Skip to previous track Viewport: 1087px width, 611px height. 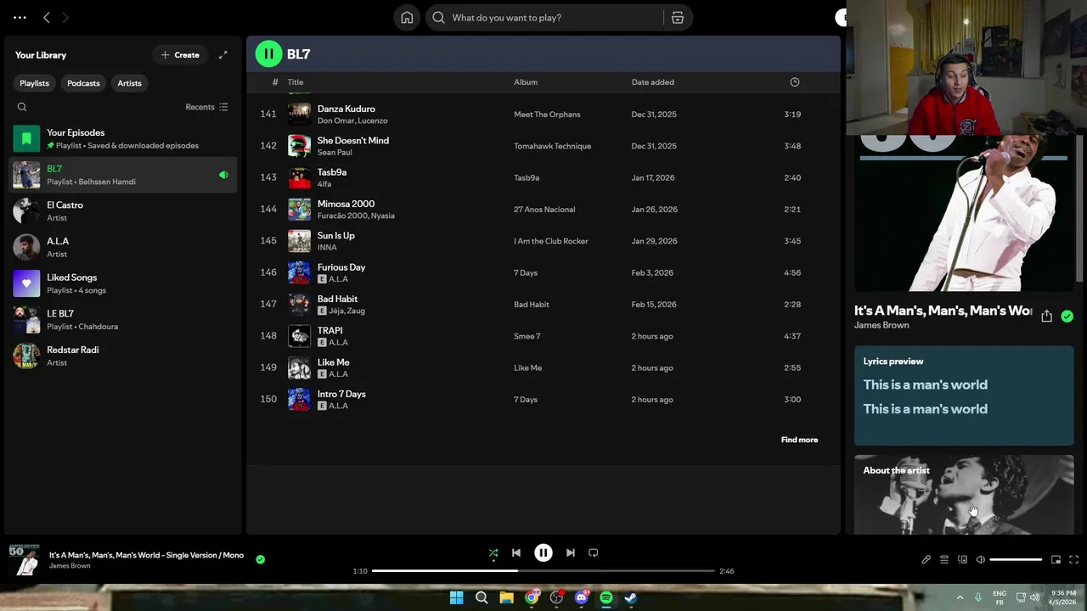pos(516,552)
